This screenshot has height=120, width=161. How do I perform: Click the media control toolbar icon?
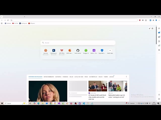[x=143, y=20]
